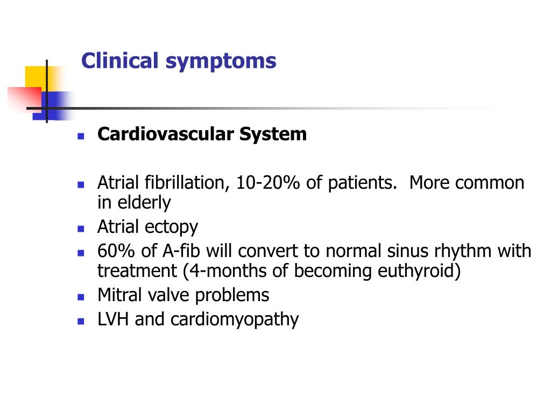
Task: Click the yellow square in logo
Action: pyautogui.click(x=41, y=77)
